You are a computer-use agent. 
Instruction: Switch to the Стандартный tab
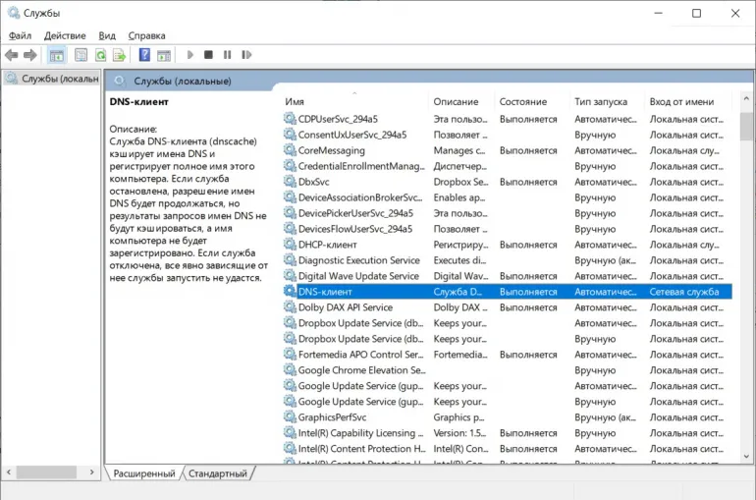(x=218, y=473)
